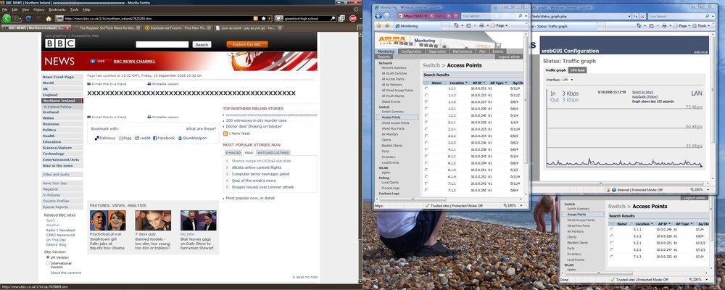The width and height of the screenshot is (725, 290).
Task: Click Favorites star in Monitoring IE window
Action: [379, 26]
